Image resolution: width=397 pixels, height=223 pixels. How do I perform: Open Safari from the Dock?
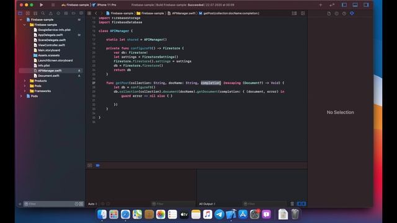pyautogui.click(x=125, y=214)
